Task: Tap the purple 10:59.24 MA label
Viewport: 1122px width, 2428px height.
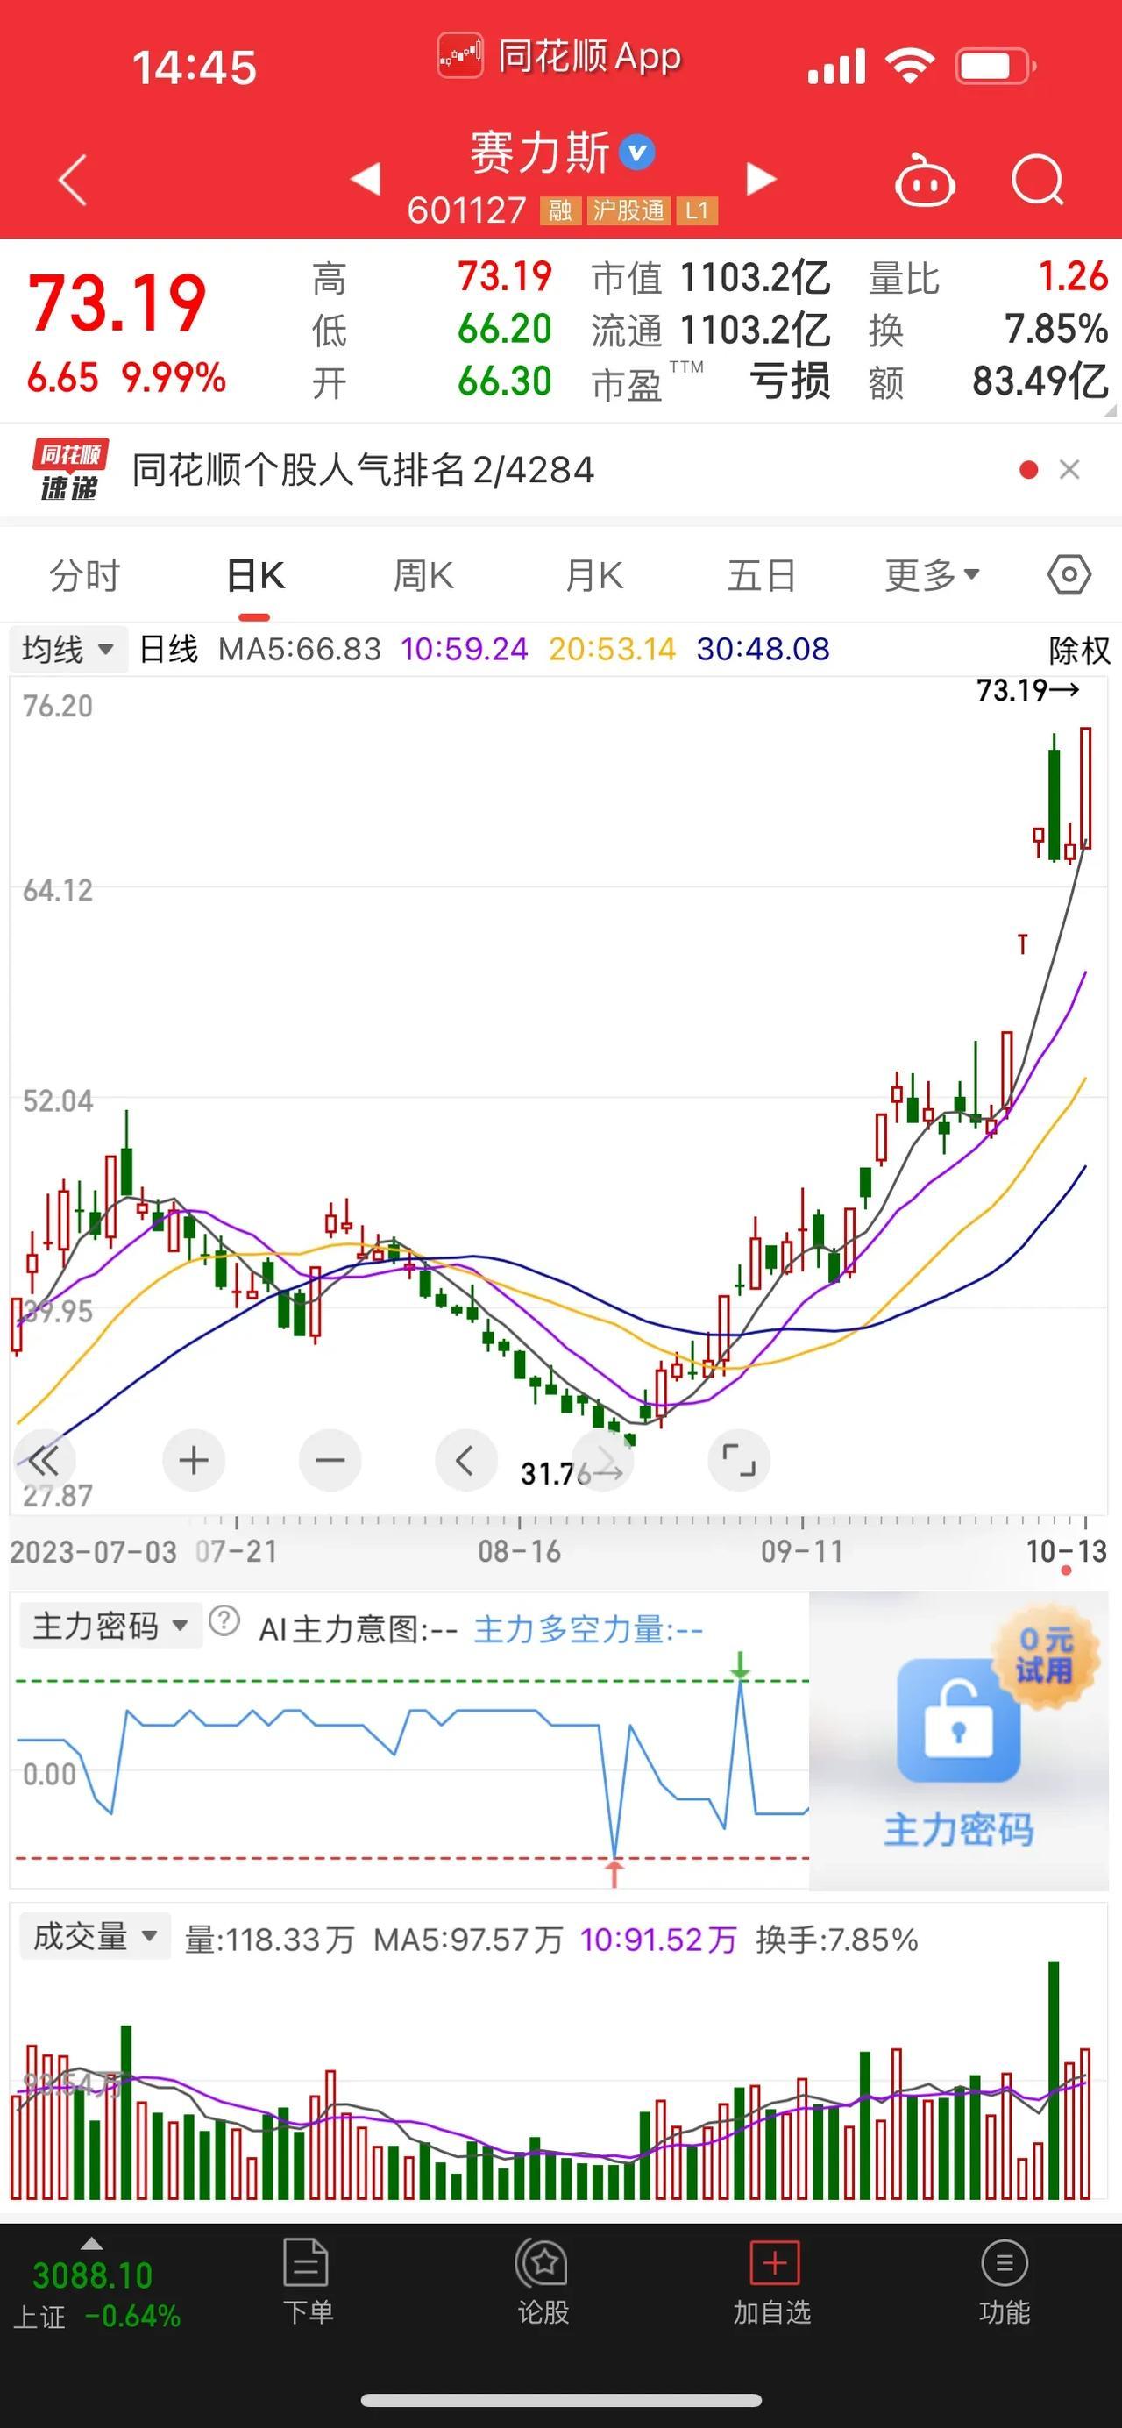Action: [x=464, y=649]
